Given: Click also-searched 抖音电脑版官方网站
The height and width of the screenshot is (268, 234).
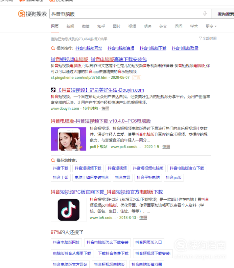Looking at the screenshot, I should click(70, 264).
